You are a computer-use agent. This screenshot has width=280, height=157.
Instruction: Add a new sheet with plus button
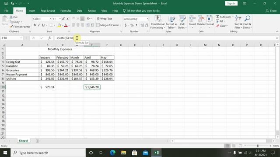tap(37, 141)
